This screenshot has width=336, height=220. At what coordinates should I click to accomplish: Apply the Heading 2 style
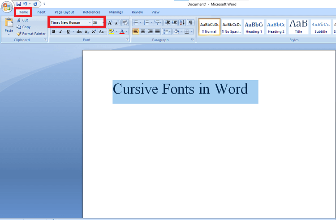point(276,27)
